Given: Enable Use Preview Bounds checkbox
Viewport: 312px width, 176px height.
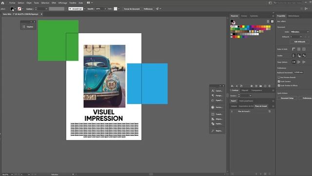Looking at the screenshot, I should pyautogui.click(x=279, y=77).
